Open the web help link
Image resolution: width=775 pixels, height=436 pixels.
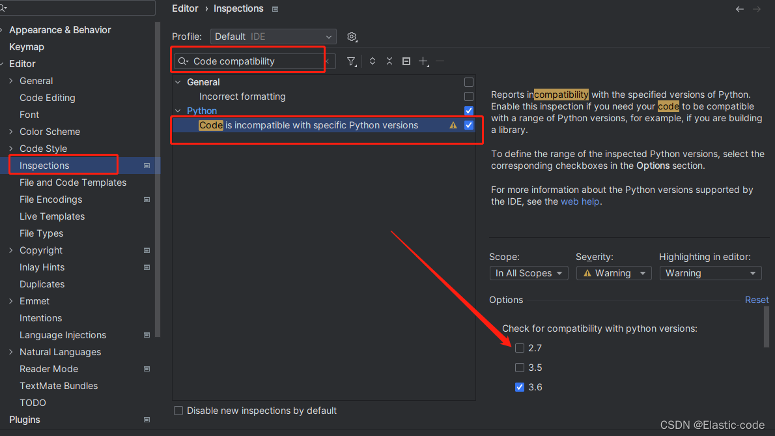coord(580,201)
